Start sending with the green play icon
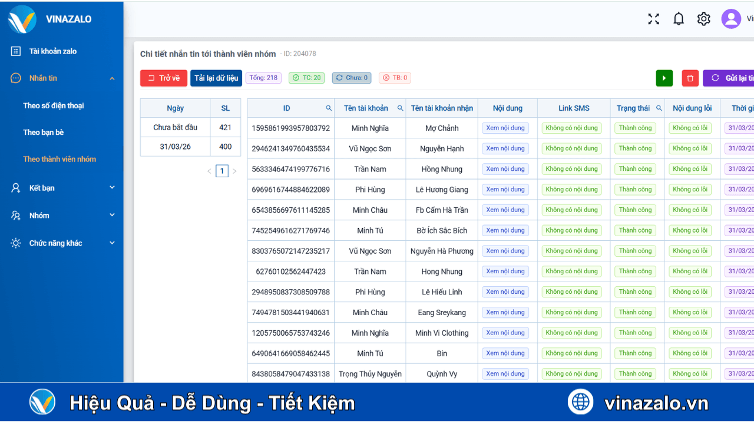Image resolution: width=754 pixels, height=424 pixels. (664, 78)
